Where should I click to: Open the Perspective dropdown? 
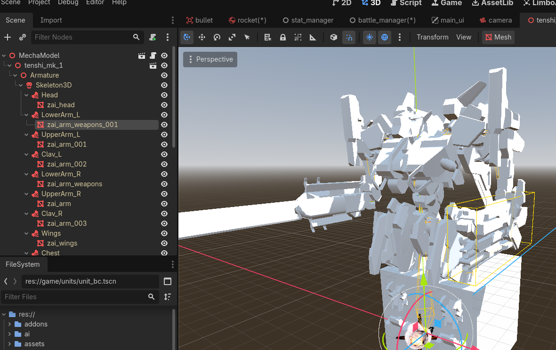click(210, 59)
